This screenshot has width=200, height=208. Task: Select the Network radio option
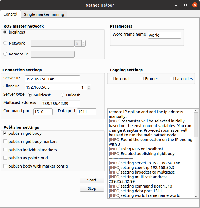[x=5, y=43]
